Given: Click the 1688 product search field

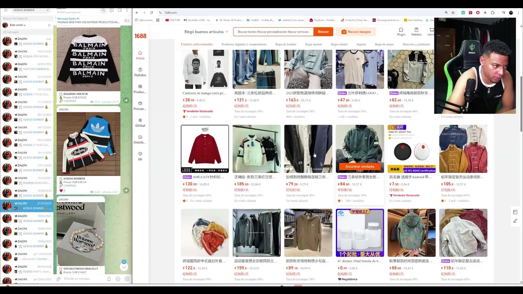Looking at the screenshot, I should click(x=273, y=31).
